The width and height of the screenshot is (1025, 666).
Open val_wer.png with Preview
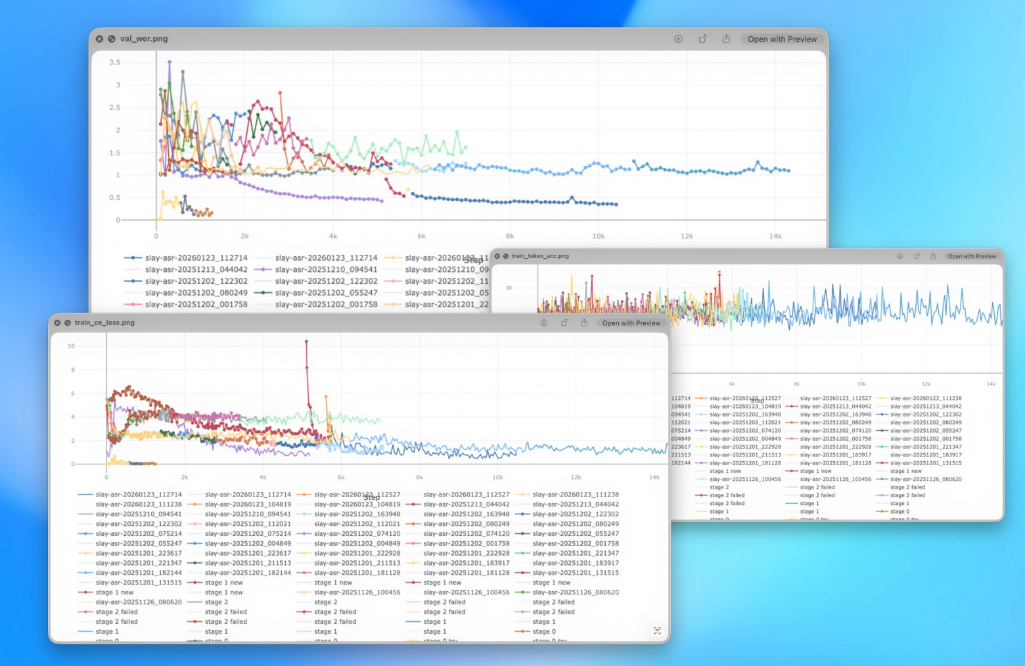(x=782, y=39)
